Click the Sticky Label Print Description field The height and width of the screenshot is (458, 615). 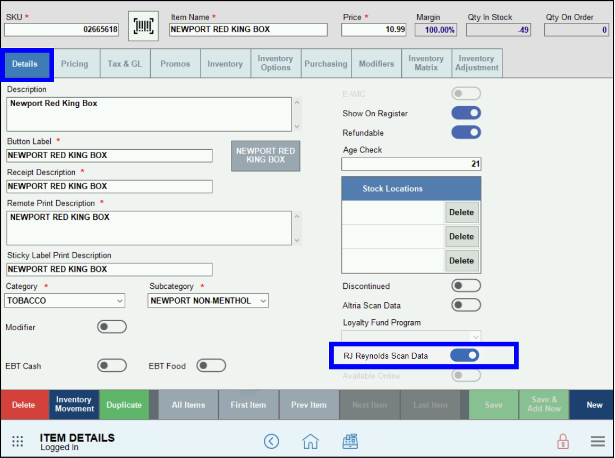[109, 270]
